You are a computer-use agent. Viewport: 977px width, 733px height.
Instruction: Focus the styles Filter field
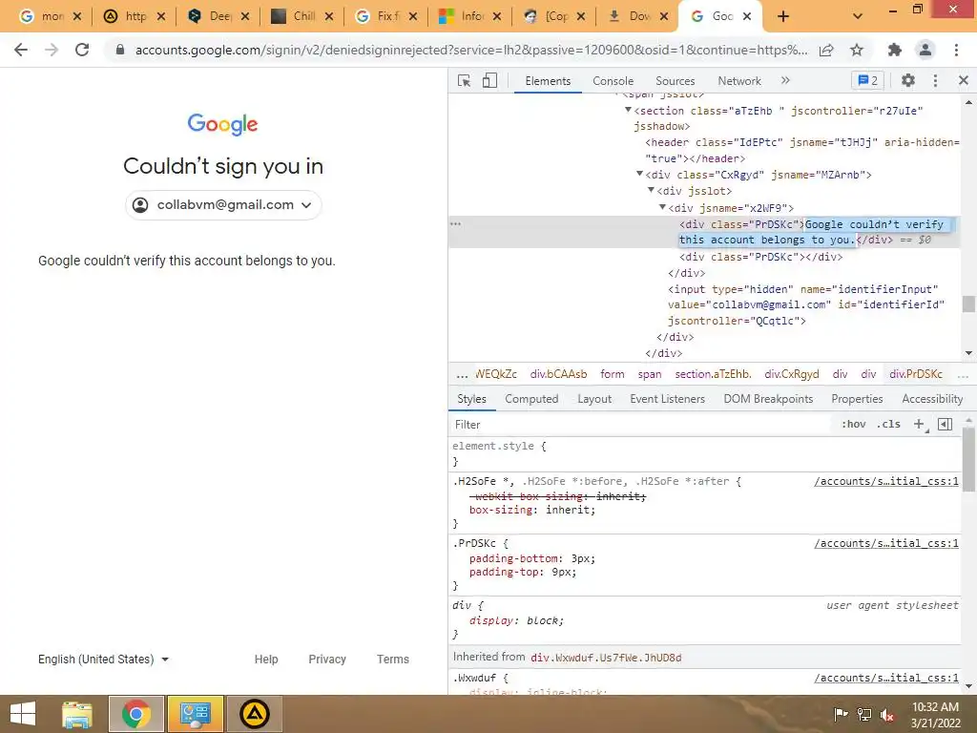click(642, 425)
